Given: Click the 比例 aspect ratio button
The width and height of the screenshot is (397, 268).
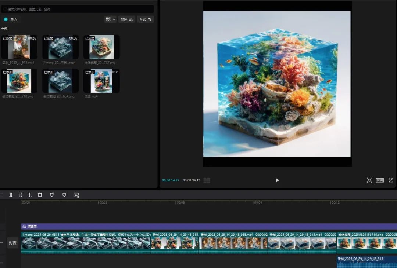Looking at the screenshot, I should [x=380, y=180].
